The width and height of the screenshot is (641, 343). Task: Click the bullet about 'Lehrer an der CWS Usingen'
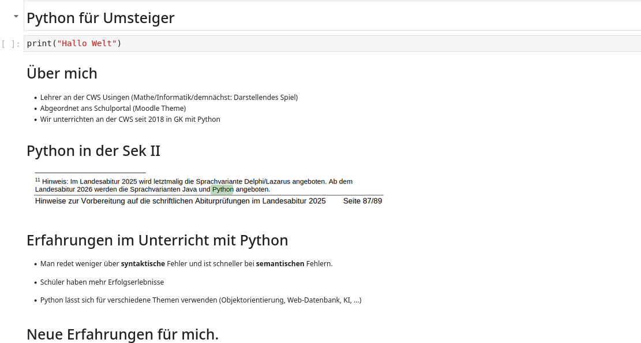(x=168, y=97)
